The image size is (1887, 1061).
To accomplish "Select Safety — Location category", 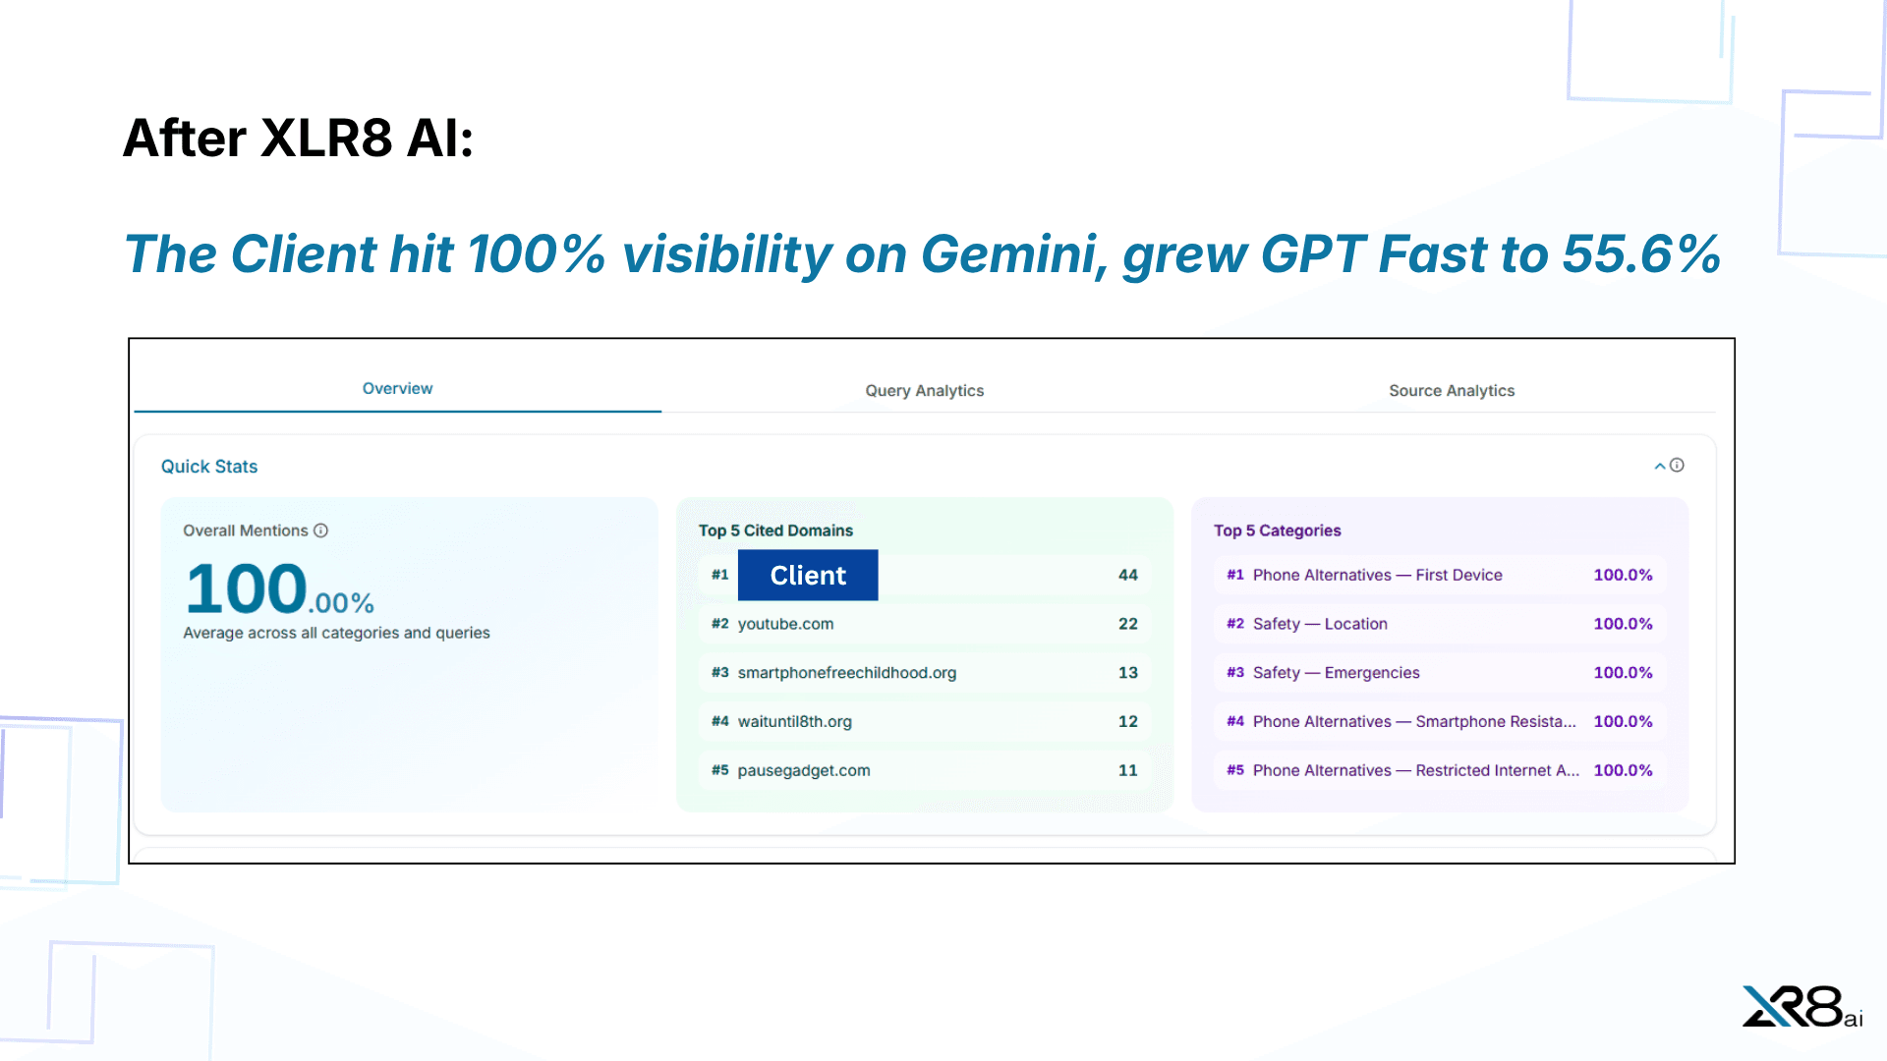I will click(1440, 624).
